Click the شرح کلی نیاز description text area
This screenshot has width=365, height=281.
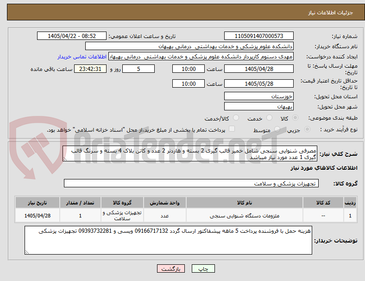click(190, 154)
